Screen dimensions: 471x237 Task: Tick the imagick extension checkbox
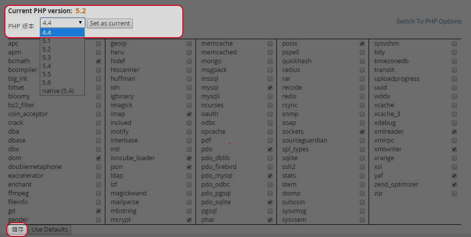point(189,105)
